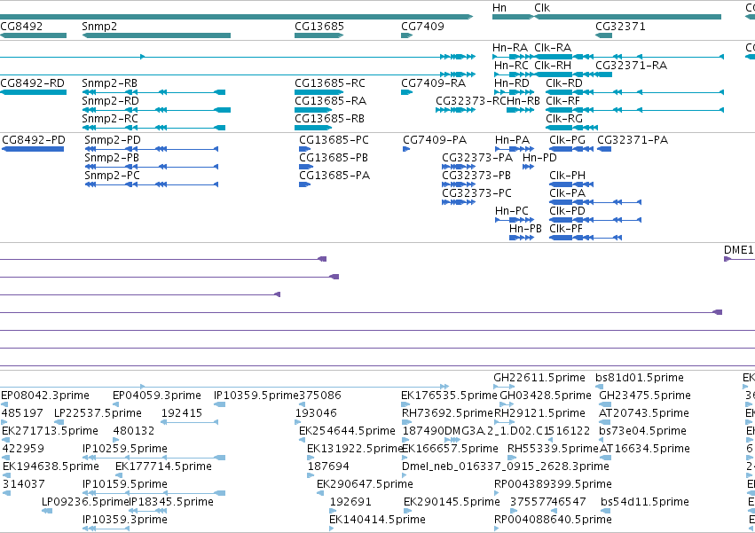Screen dimensions: 755x533
Task: Open protein CG7409-PA
Action: 435,140
